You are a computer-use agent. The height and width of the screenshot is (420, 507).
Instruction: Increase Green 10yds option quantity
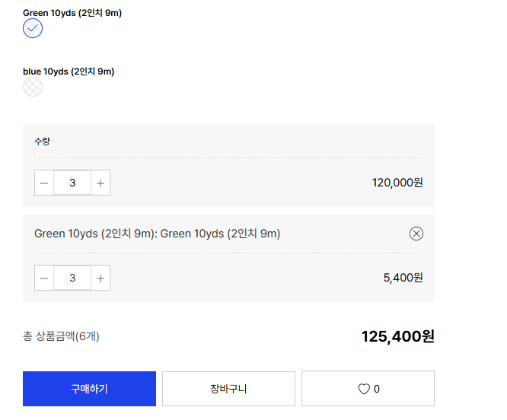(x=100, y=278)
